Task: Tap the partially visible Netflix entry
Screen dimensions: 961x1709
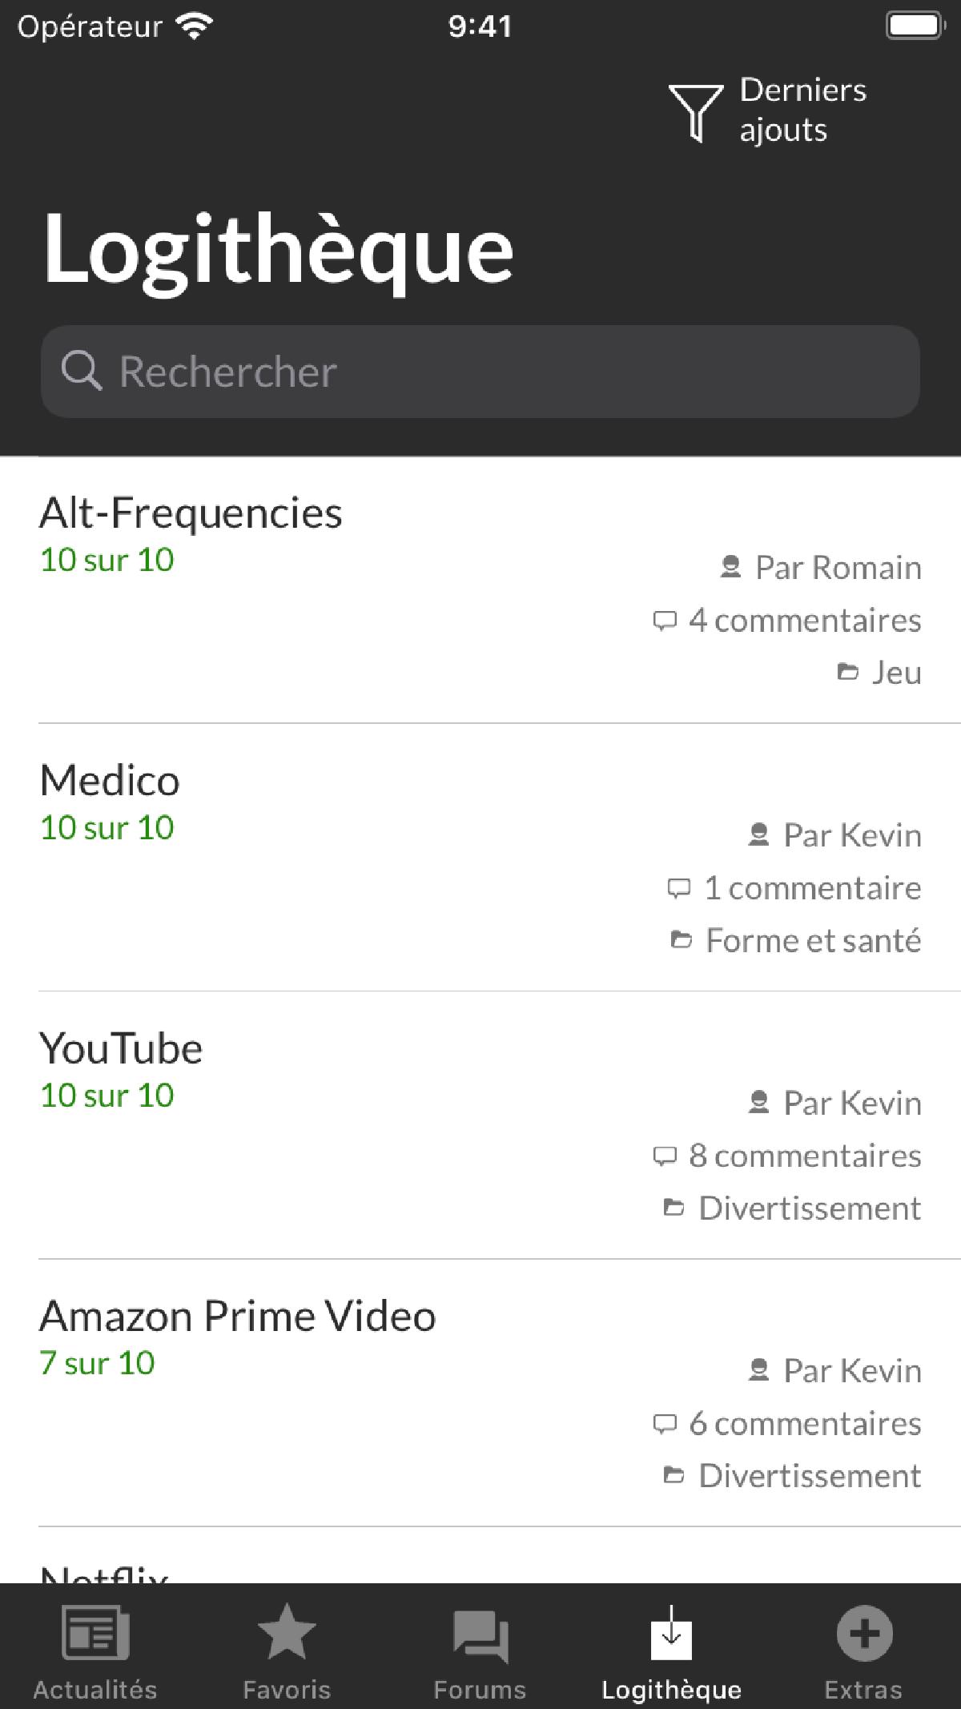Action: [104, 1570]
